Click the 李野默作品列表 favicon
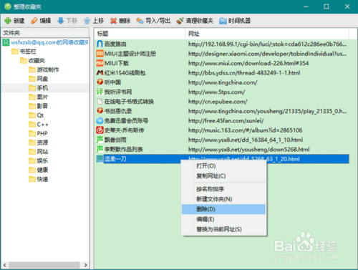The width and height of the screenshot is (358, 270). pyautogui.click(x=100, y=149)
